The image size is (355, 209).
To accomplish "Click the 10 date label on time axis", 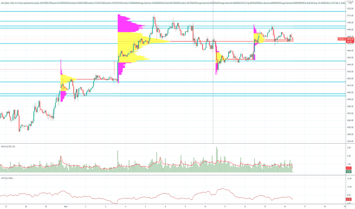I will [x=205, y=206].
